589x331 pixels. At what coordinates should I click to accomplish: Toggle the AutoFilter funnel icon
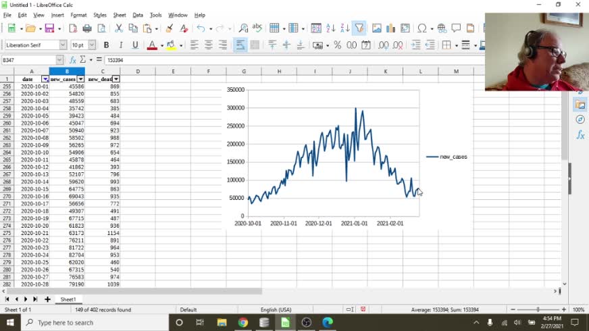point(359,28)
